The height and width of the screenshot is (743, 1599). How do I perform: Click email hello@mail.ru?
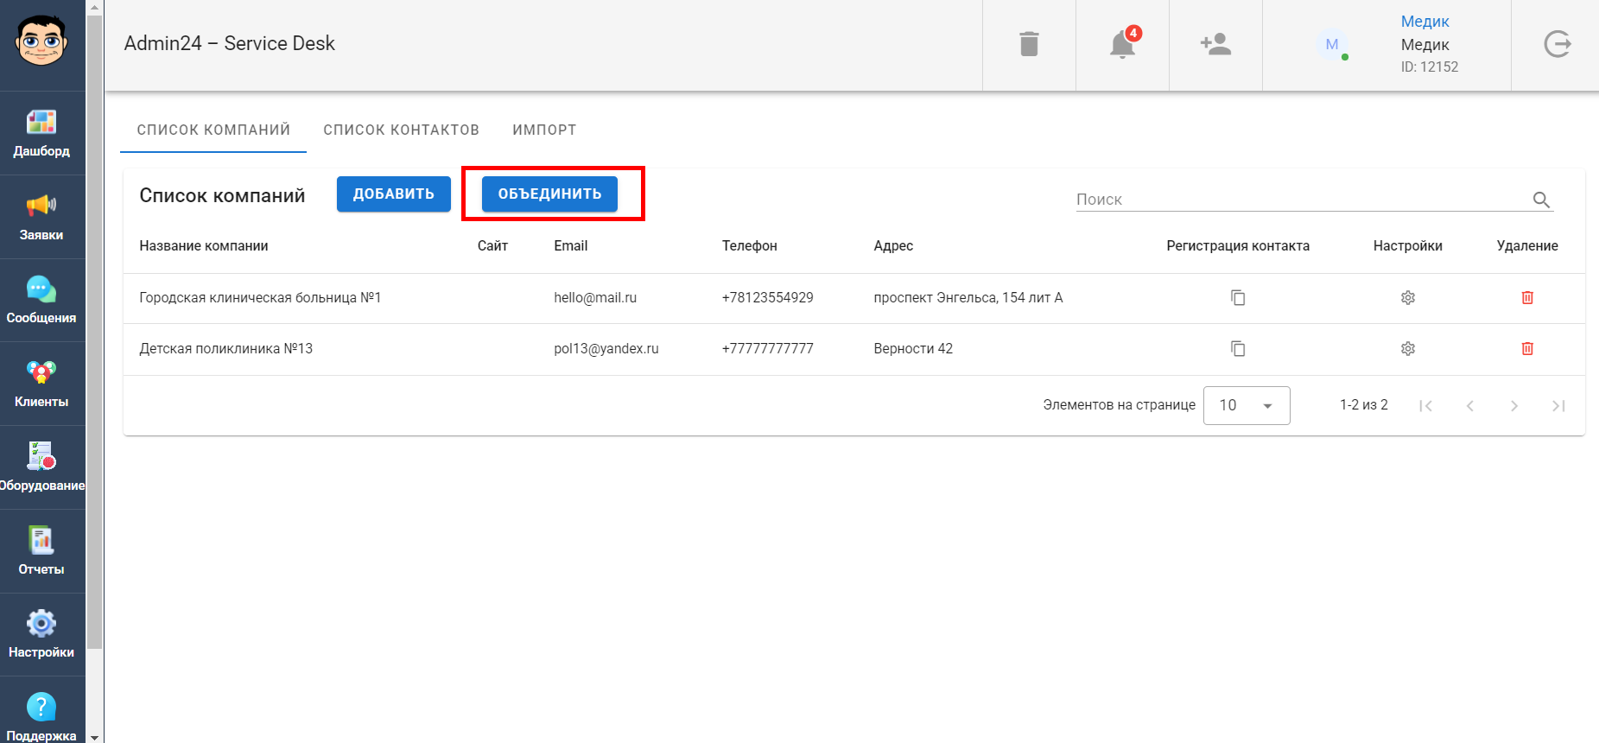click(595, 297)
